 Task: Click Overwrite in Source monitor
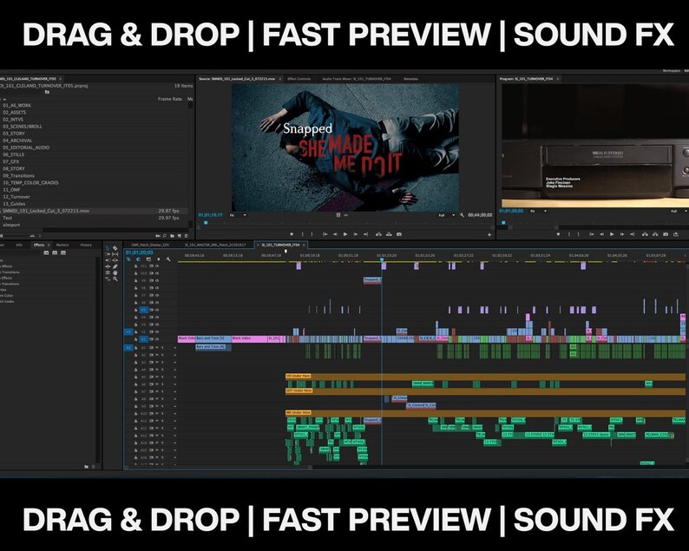(x=389, y=234)
